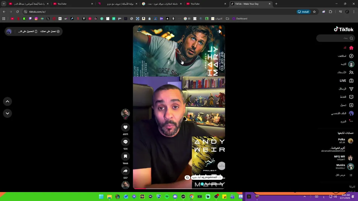Show hidden system tray icons
The width and height of the screenshot is (358, 201).
click(x=305, y=197)
